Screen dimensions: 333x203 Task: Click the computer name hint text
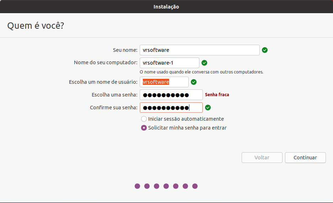coord(202,72)
